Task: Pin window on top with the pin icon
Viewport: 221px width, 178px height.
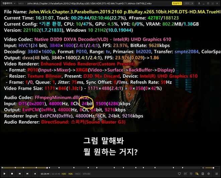Action: (199, 3)
